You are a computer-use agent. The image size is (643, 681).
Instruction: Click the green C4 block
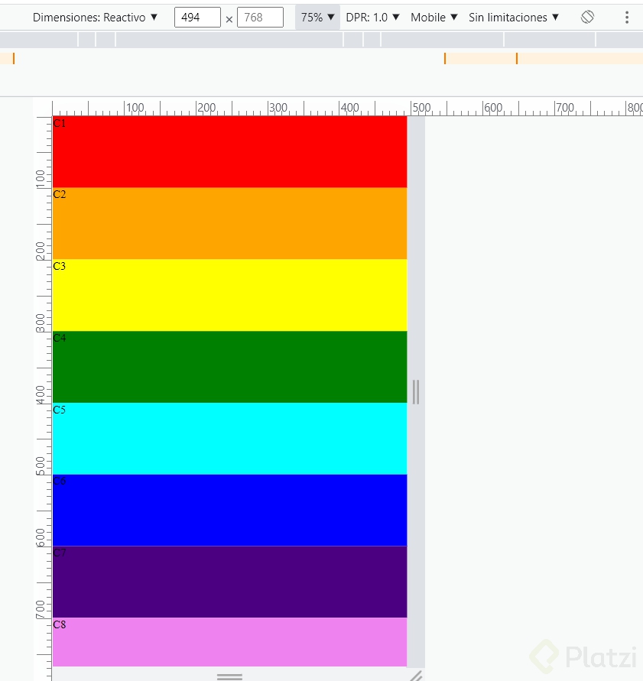coord(230,367)
